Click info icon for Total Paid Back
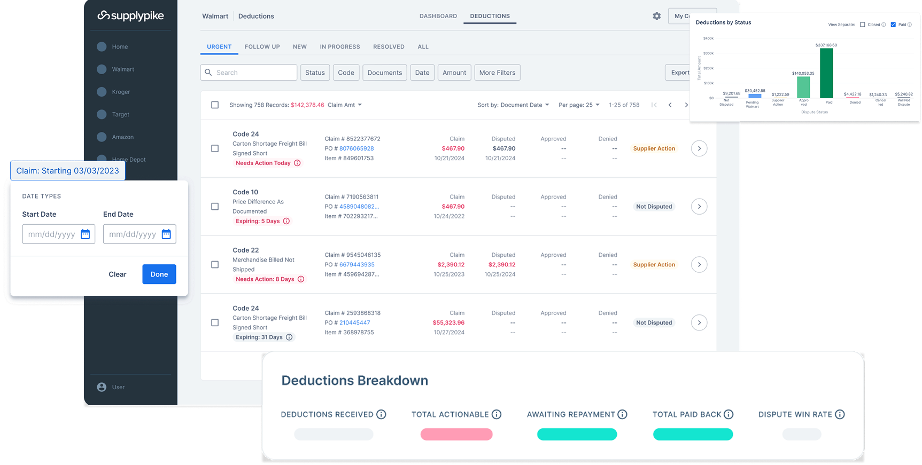 [729, 415]
